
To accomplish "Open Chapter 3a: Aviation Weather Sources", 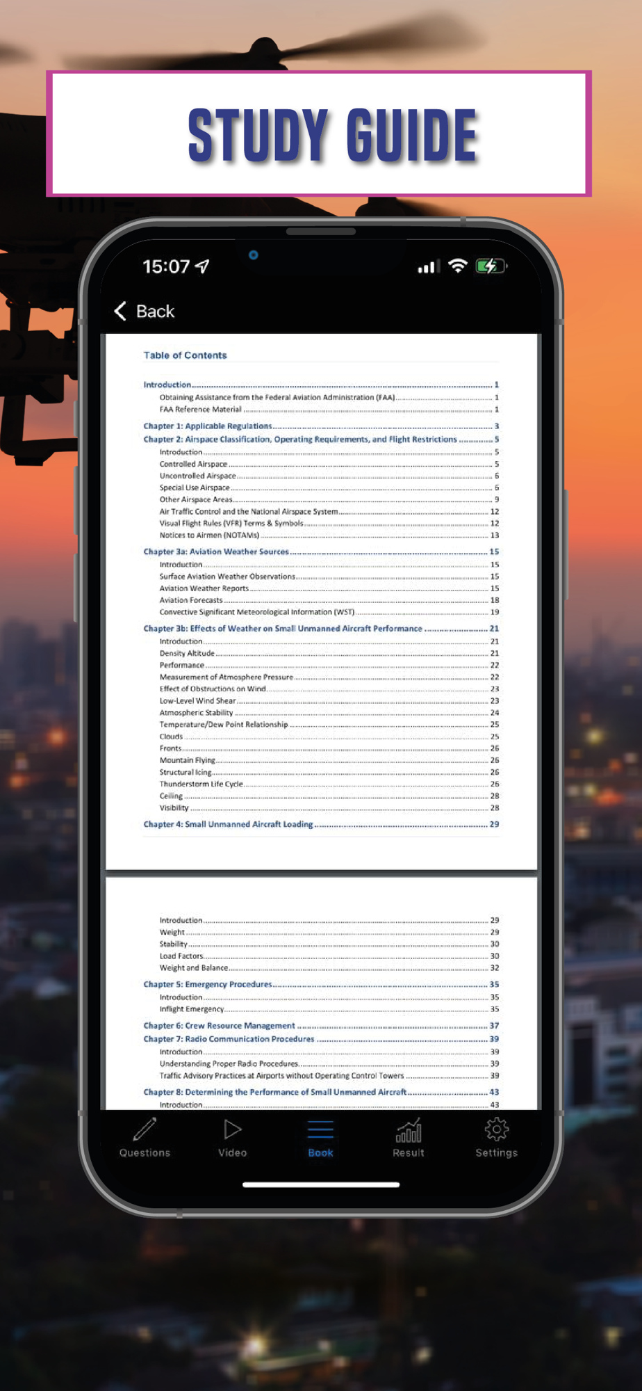I will (x=321, y=552).
